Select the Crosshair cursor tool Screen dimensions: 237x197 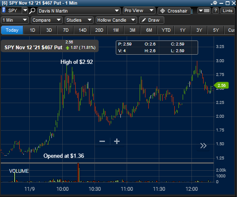coord(174,11)
